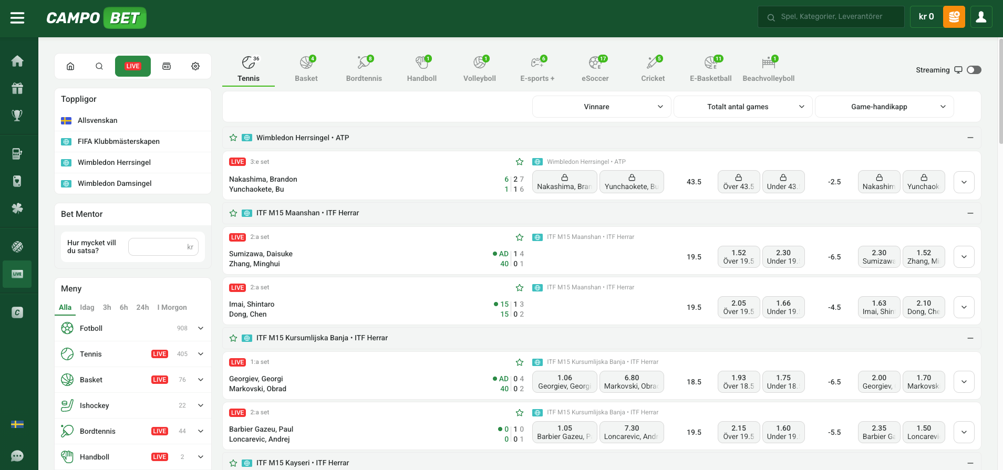
Task: Open the clover lucky games sidebar icon
Action: coord(17,208)
